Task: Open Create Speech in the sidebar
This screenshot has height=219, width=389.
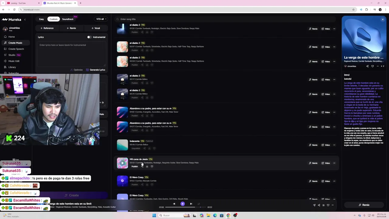Action: tap(16, 49)
